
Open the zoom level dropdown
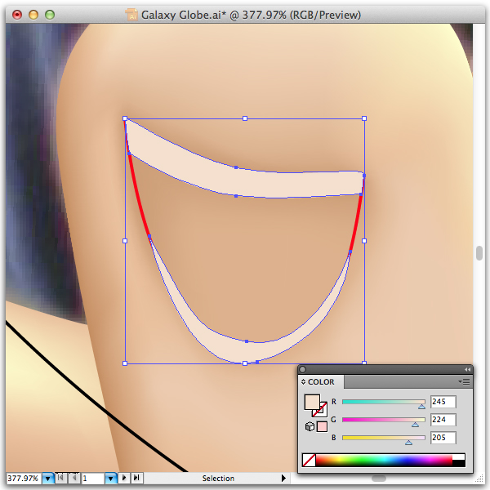(48, 478)
